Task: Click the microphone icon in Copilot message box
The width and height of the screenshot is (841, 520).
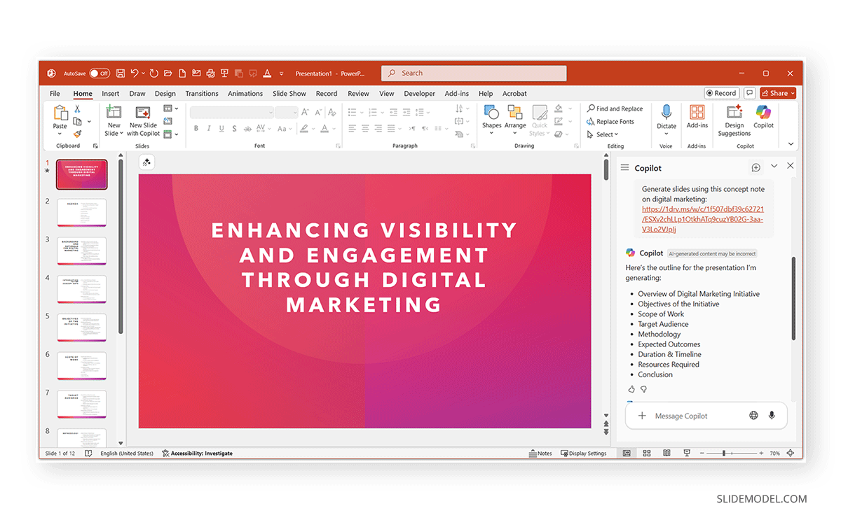Action: click(x=772, y=416)
